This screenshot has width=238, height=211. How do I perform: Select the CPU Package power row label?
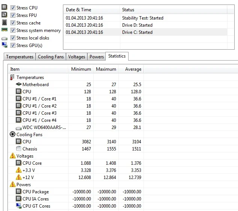tap(36, 192)
